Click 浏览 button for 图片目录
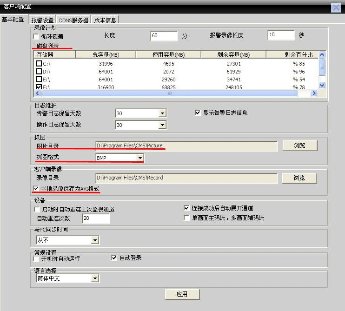 pos(299,146)
